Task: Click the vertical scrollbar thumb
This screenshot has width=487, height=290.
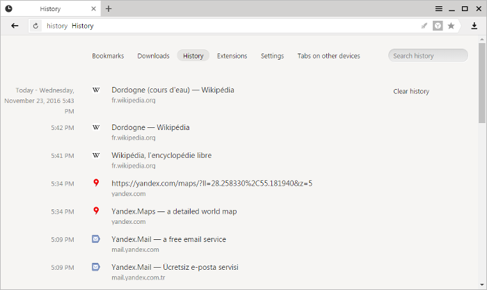Action: [x=481, y=83]
